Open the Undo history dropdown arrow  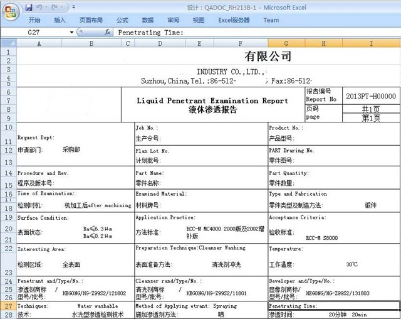click(46, 8)
